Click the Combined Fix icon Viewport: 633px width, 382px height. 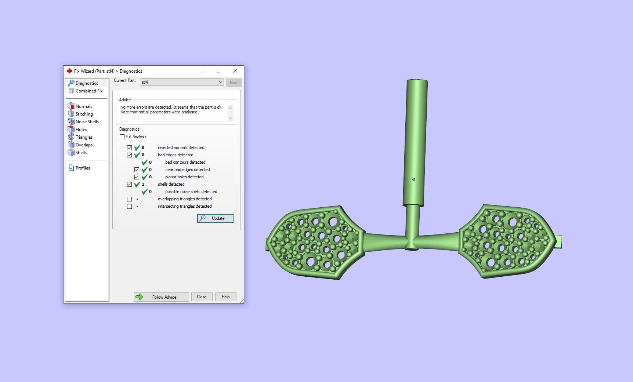tap(71, 91)
